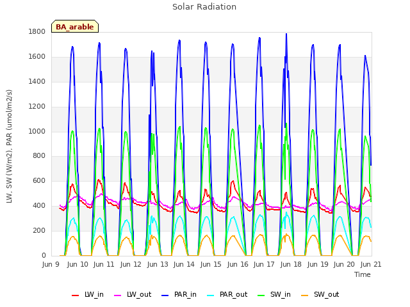The image size is (410, 307).
Task: Click the Jun 11 x-axis tick label
Action: (x=104, y=264)
